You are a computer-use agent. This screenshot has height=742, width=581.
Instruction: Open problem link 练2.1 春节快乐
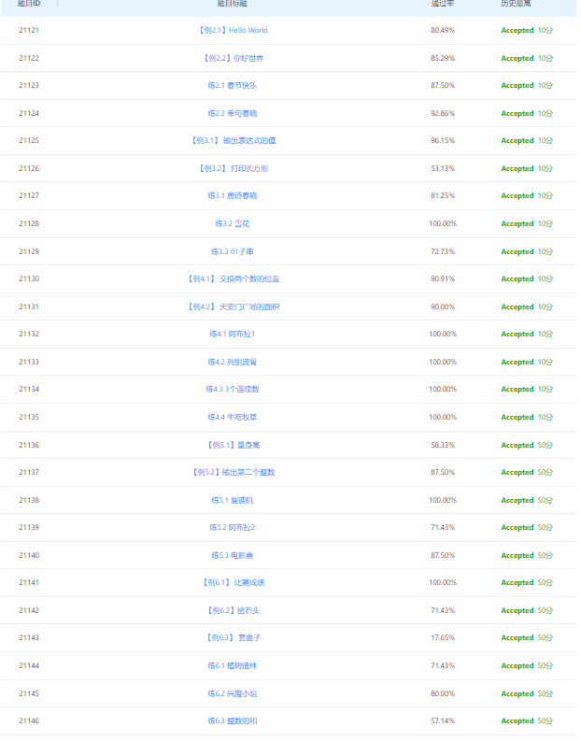click(x=233, y=85)
